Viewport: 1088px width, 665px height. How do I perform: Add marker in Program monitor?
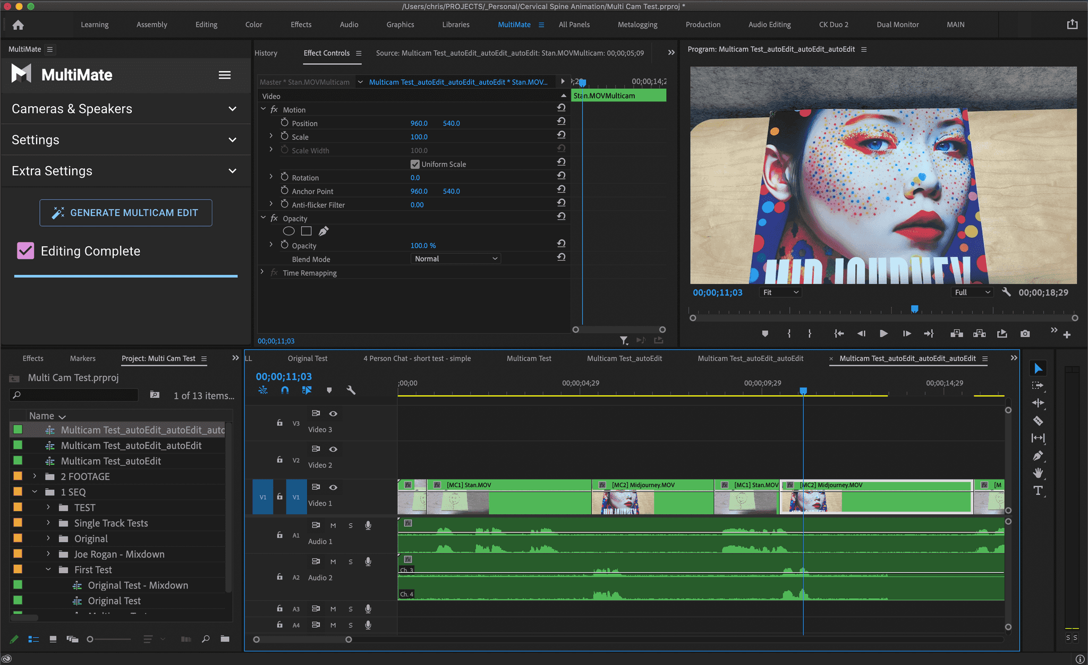(x=765, y=334)
